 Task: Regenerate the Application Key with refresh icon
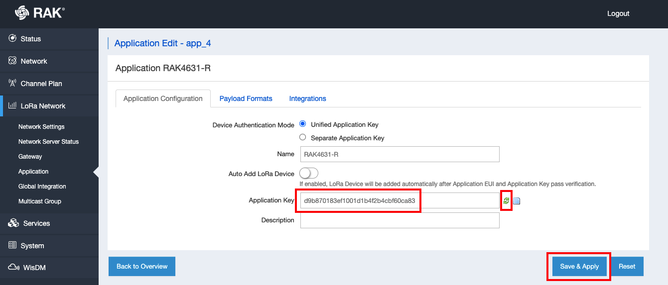(x=506, y=200)
